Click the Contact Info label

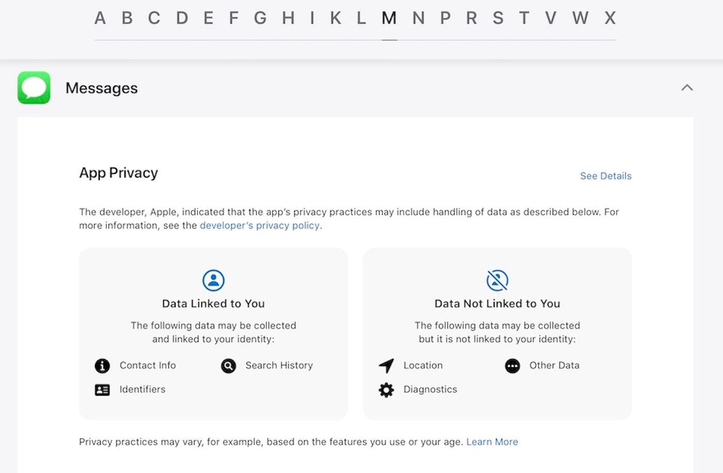(x=148, y=366)
